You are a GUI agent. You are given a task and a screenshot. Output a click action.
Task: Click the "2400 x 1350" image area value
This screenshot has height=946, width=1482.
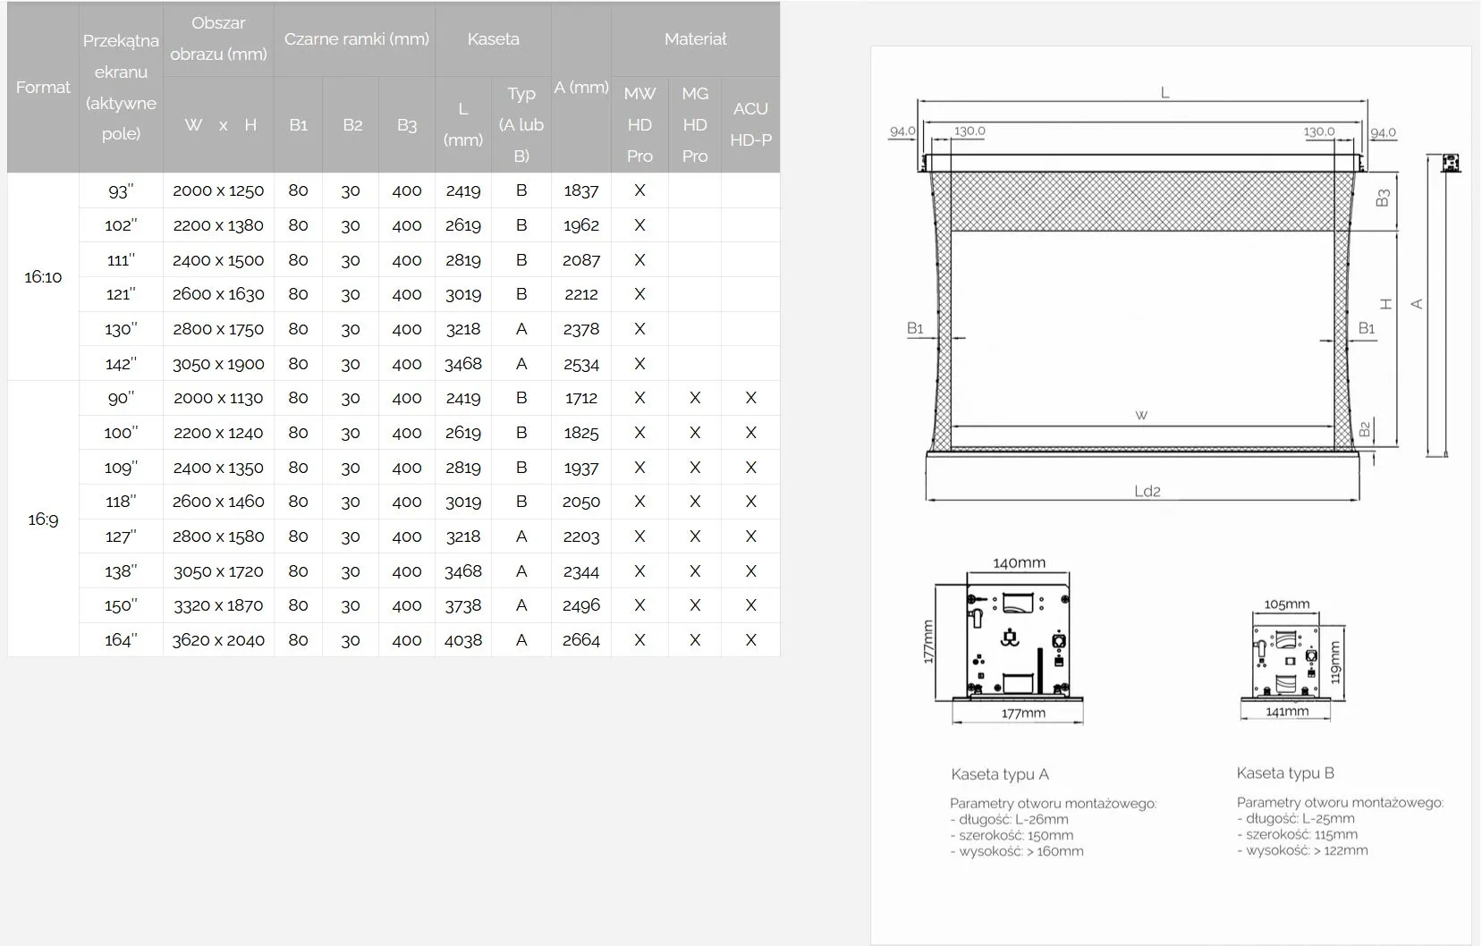pos(218,468)
